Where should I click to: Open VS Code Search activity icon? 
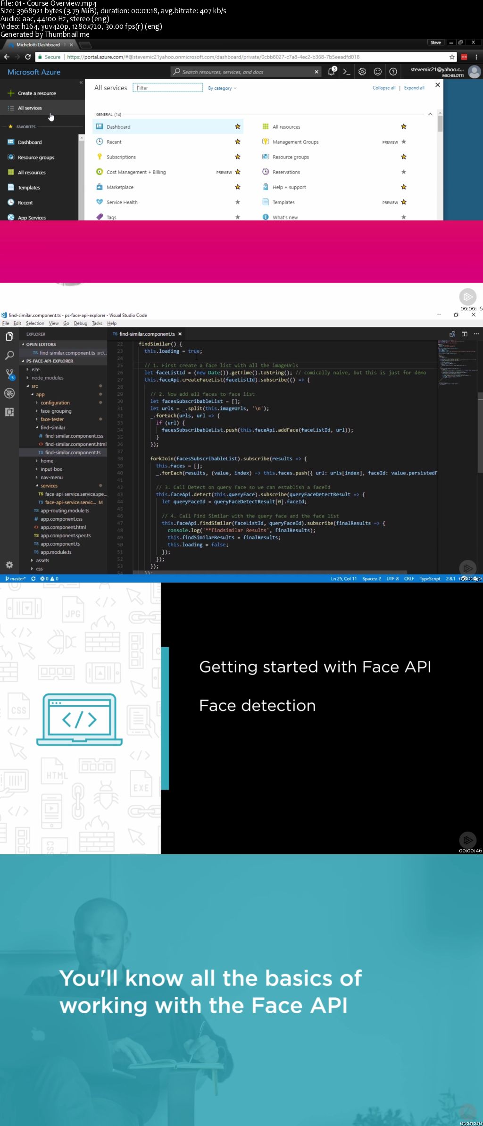(9, 355)
